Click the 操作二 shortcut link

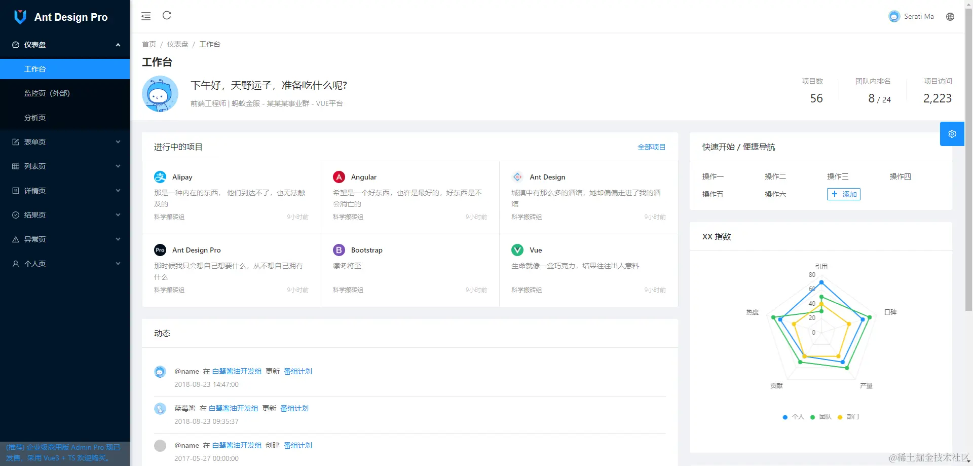[775, 176]
